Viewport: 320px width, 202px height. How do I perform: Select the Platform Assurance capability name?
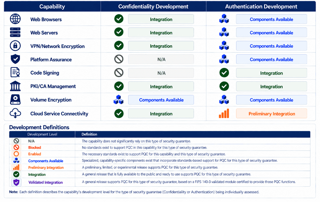coord(51,60)
